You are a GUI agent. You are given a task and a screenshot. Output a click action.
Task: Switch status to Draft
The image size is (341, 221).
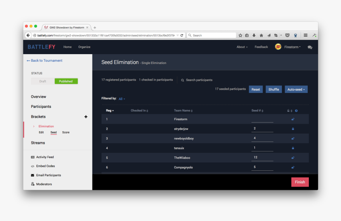pyautogui.click(x=43, y=81)
